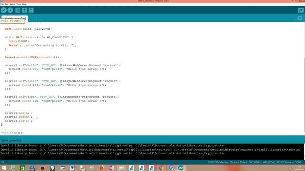Image resolution: width=305 pixels, height=171 pixels.
Task: Click the void setup() sticky header
Action: click(x=12, y=21)
